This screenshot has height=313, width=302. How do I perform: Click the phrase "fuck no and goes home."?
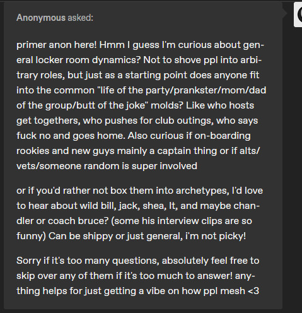pyautogui.click(x=71, y=136)
